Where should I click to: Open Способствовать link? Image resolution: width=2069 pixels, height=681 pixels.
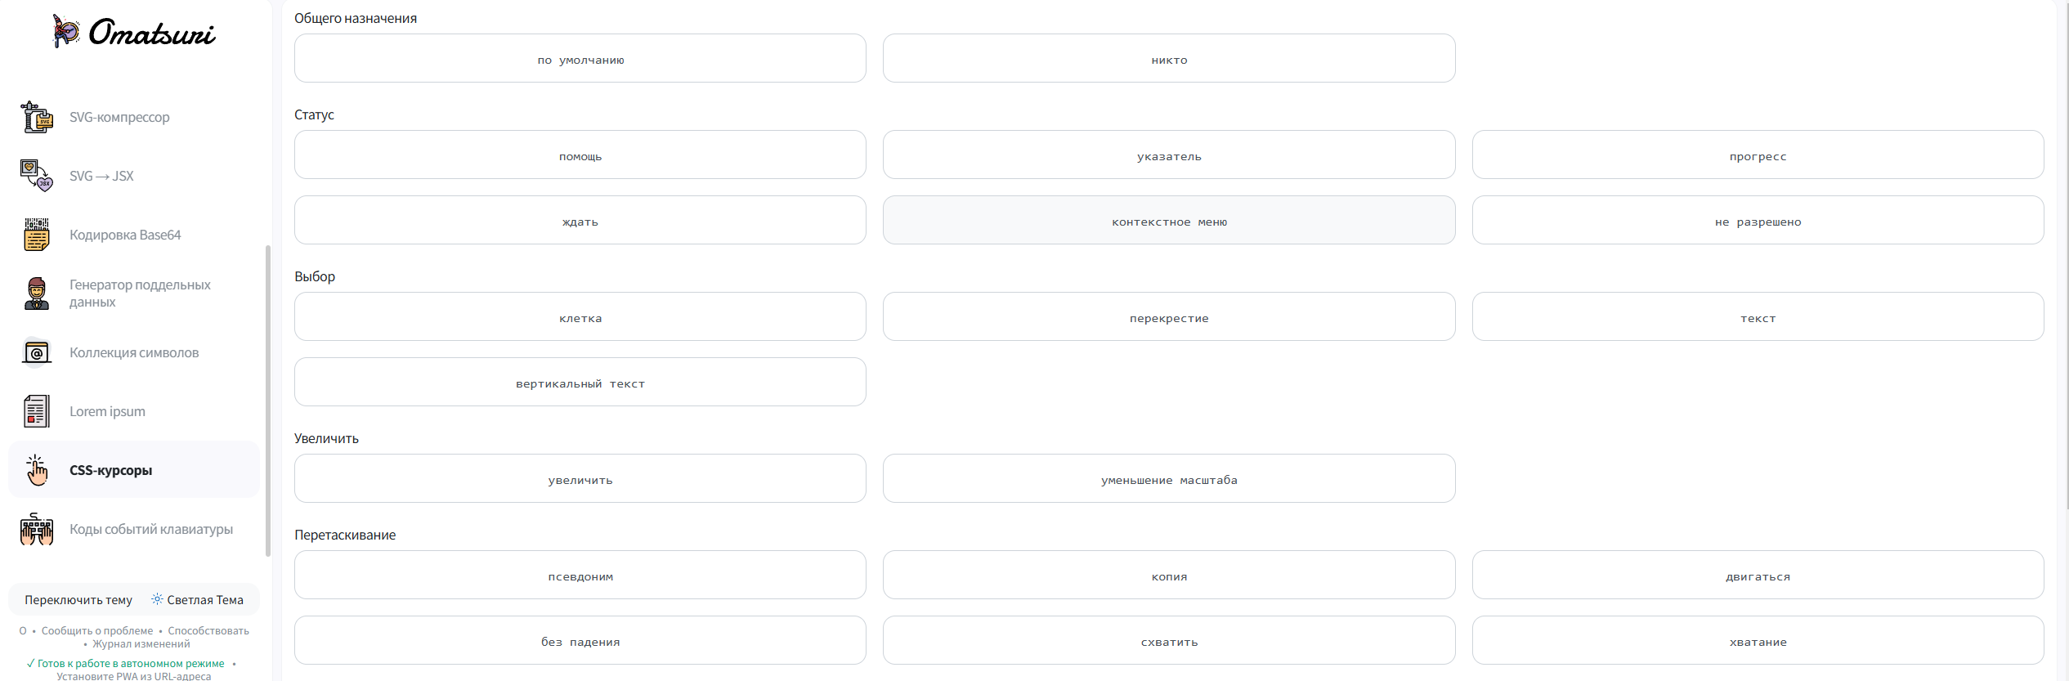pos(208,631)
